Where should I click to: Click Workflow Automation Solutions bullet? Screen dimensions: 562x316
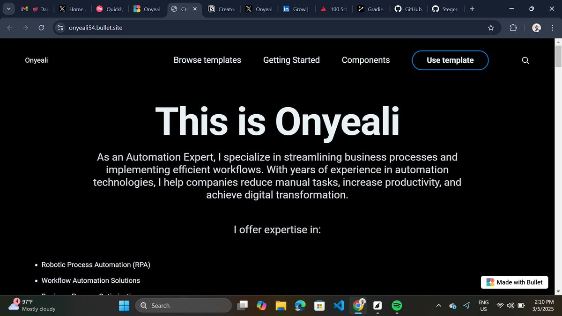(91, 280)
